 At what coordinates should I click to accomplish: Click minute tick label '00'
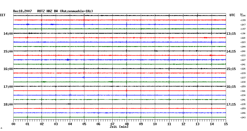13,124
